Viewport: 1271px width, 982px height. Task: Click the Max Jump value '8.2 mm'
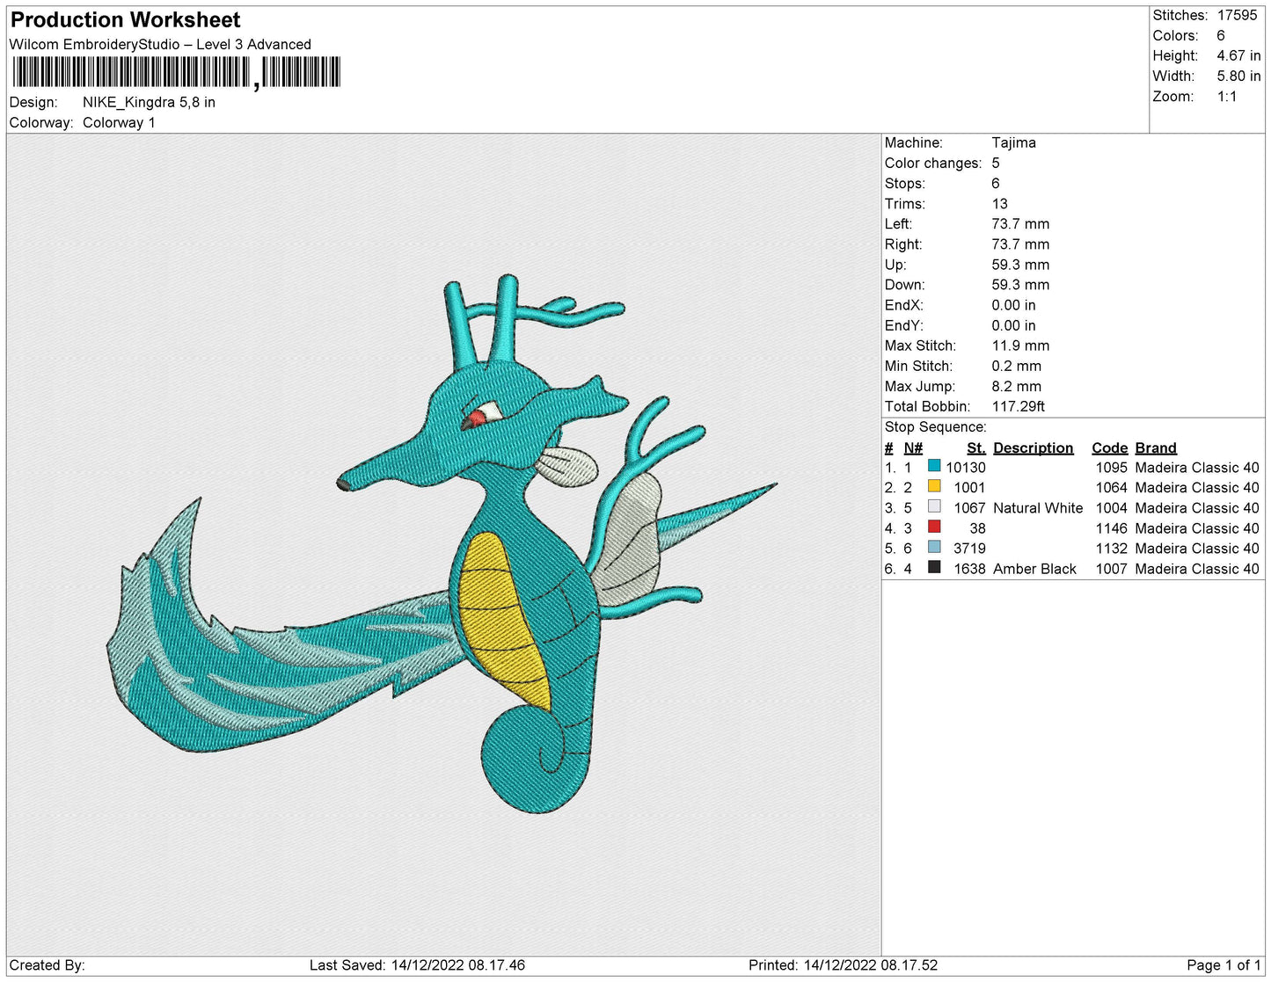coord(1016,386)
